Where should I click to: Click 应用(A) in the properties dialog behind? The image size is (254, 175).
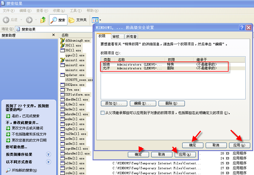tap(185, 154)
